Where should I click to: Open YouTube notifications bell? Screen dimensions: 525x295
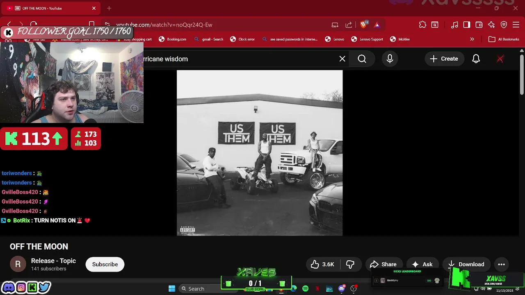coord(476,59)
